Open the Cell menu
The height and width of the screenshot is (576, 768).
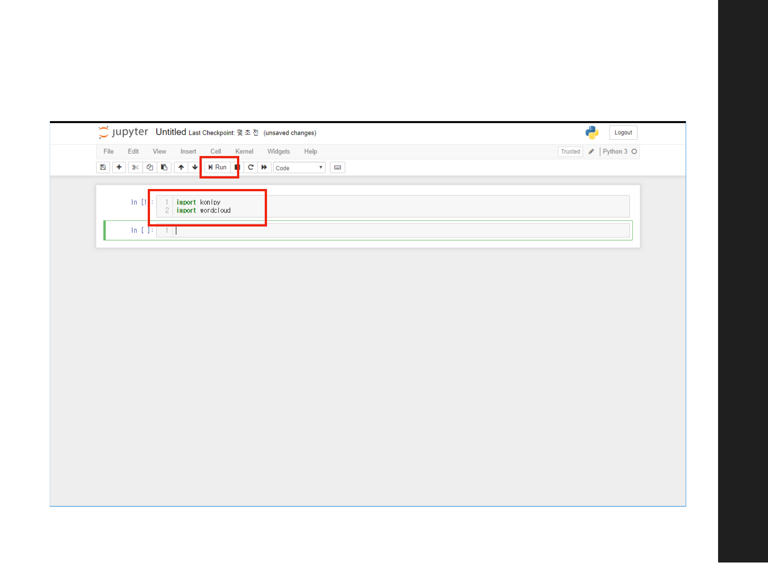click(215, 151)
